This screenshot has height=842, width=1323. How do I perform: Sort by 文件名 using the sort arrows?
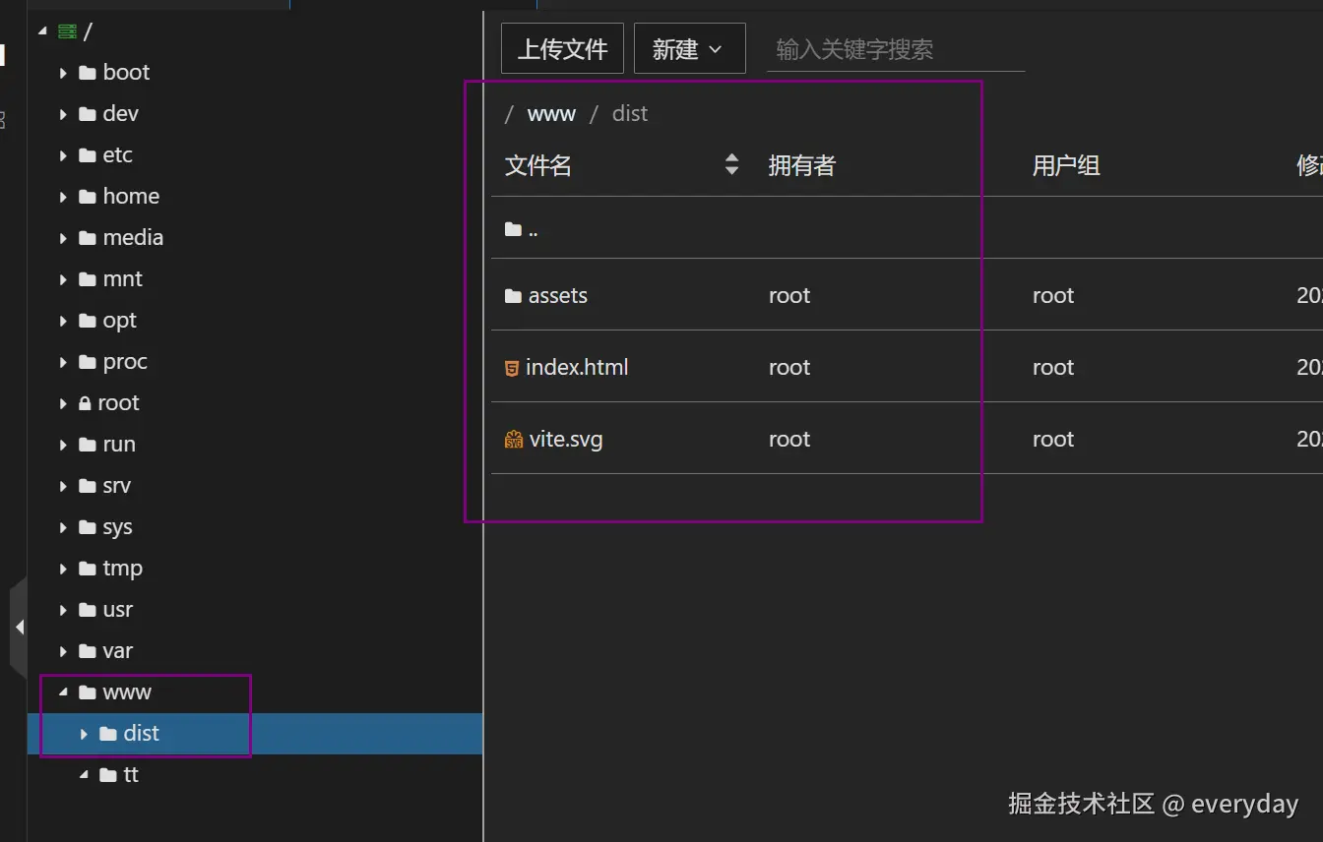731,164
